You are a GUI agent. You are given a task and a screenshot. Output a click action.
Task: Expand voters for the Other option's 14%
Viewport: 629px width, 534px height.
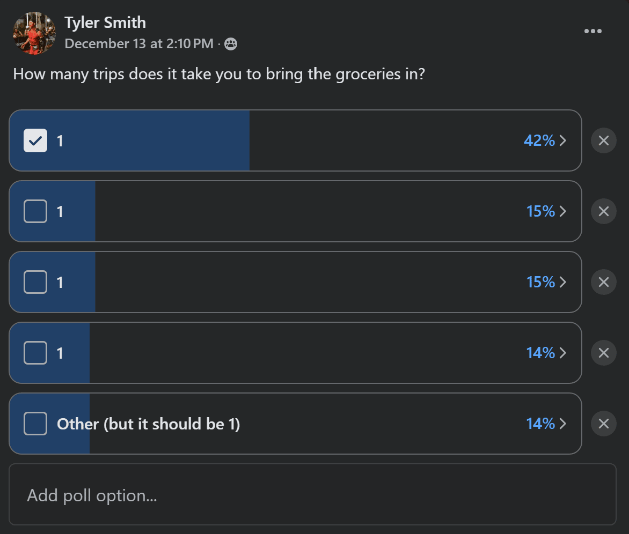(x=546, y=424)
